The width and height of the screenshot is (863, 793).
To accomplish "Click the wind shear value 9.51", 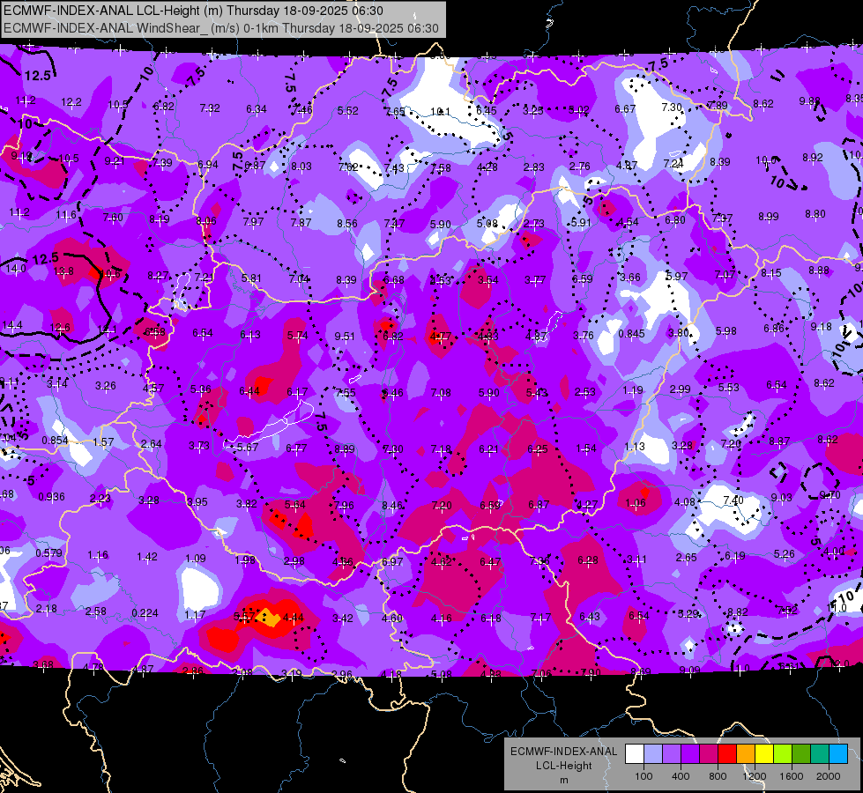I will click(345, 337).
